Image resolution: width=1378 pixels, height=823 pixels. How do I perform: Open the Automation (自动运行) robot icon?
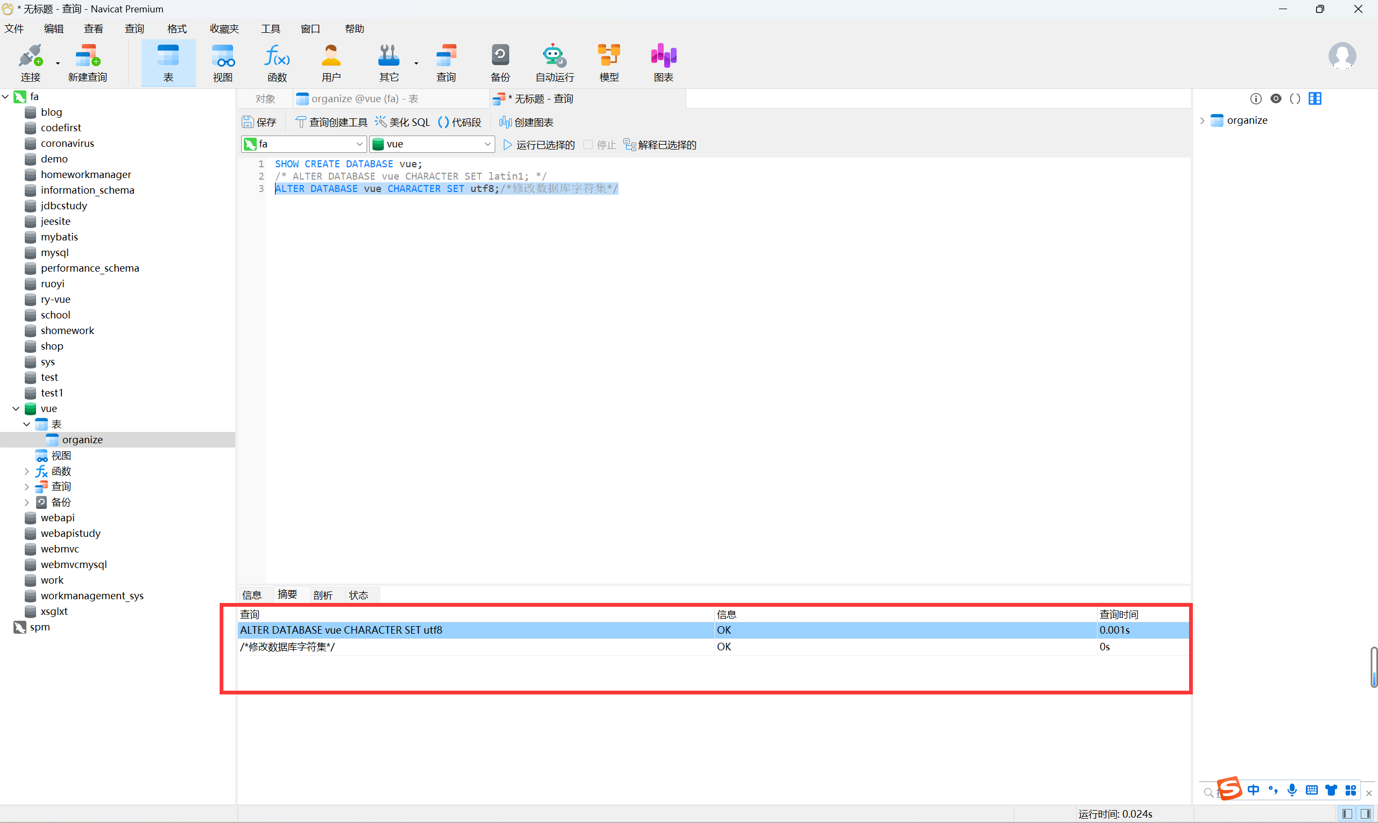point(554,62)
